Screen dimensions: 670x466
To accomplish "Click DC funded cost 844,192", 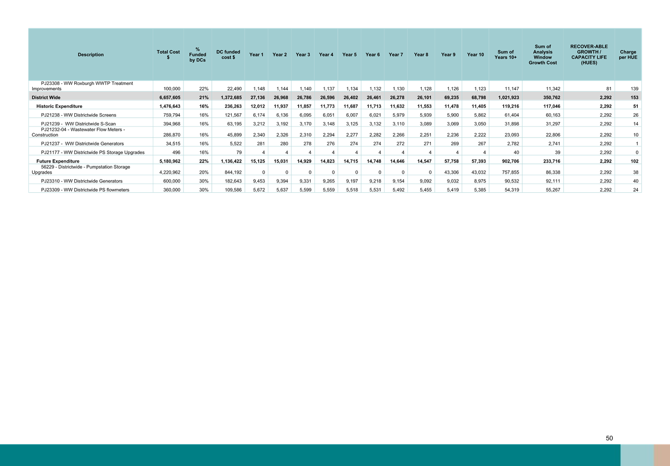I will click(232, 172).
